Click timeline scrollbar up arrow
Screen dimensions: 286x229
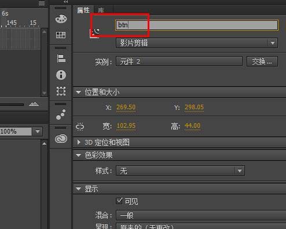click(44, 32)
